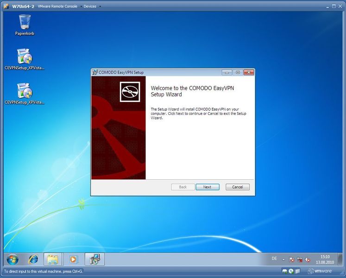Click the restore button of EasyVPN Setup window

coord(238,72)
